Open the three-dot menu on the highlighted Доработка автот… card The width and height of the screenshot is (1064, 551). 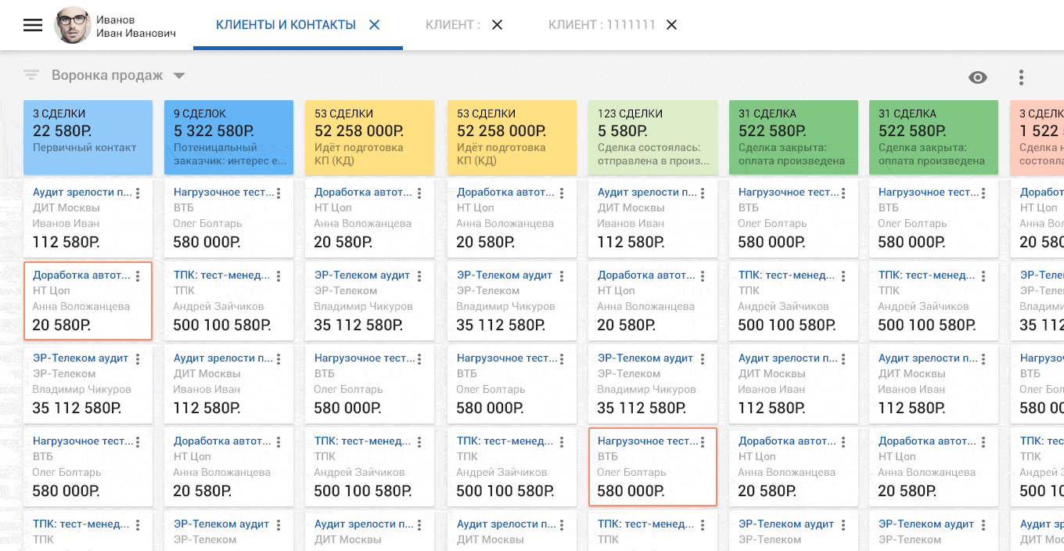coord(138,275)
